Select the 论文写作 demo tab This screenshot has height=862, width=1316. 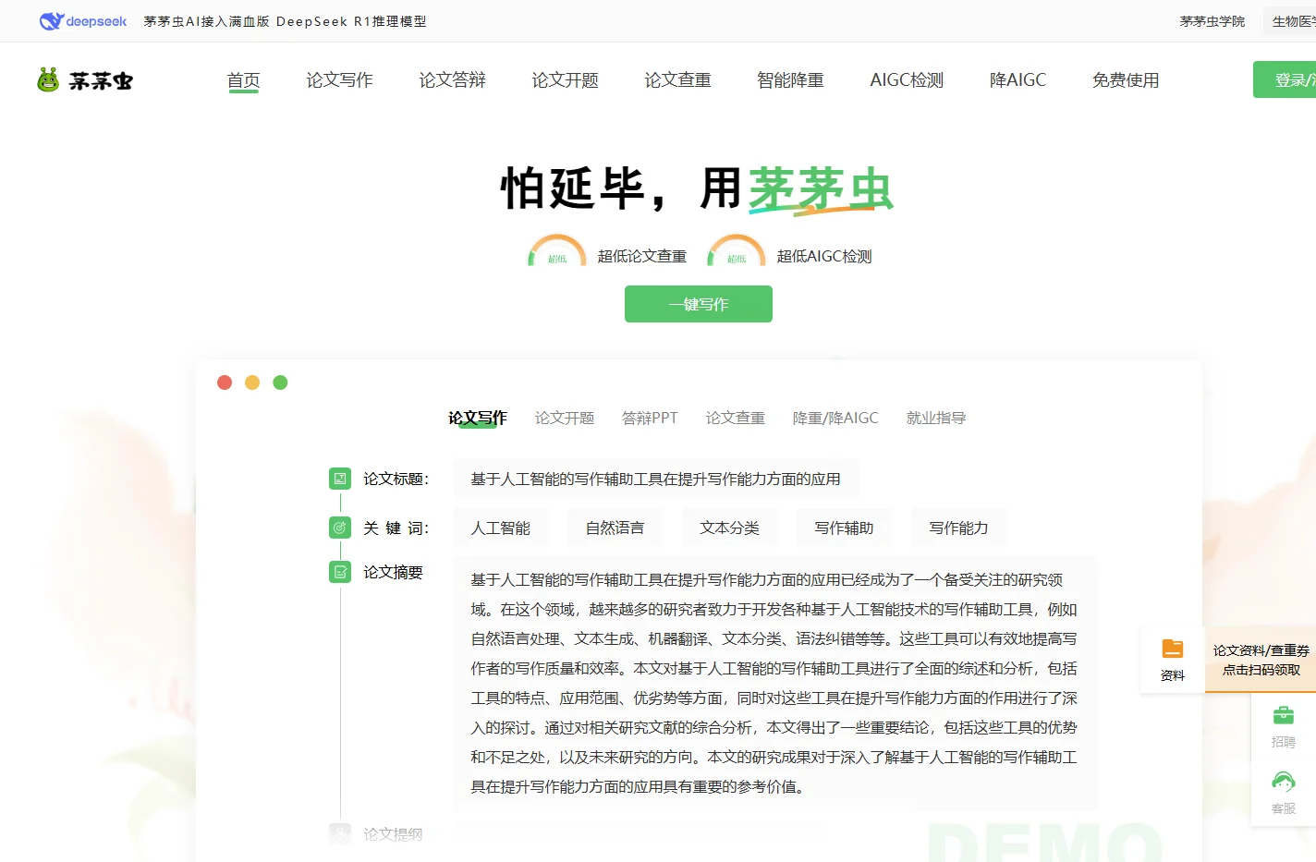coord(478,418)
